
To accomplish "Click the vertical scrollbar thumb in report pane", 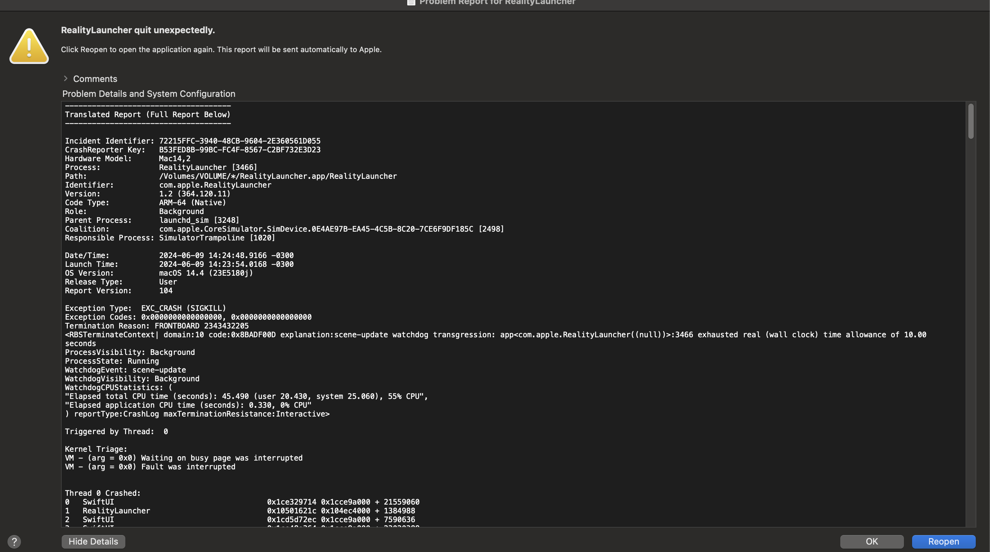I will tap(971, 121).
